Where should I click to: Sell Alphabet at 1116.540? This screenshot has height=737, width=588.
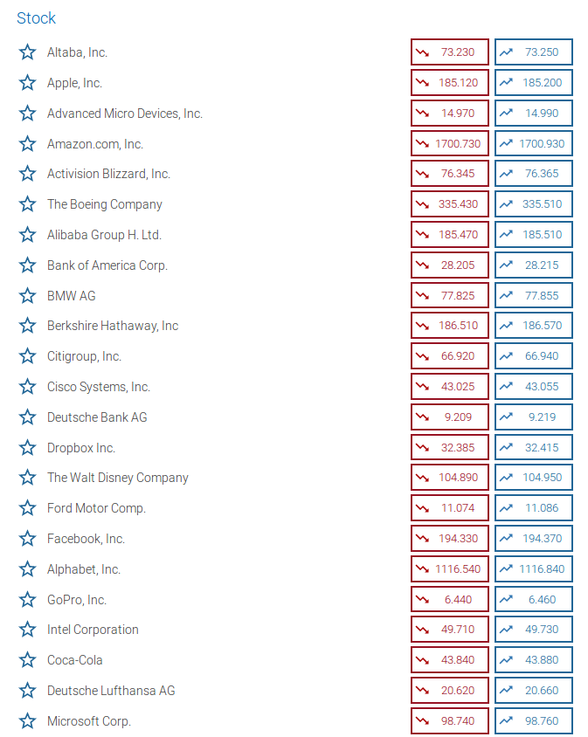point(450,569)
